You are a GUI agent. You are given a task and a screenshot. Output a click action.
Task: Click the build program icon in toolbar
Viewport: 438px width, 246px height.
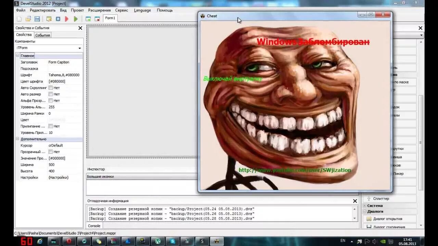(x=49, y=19)
